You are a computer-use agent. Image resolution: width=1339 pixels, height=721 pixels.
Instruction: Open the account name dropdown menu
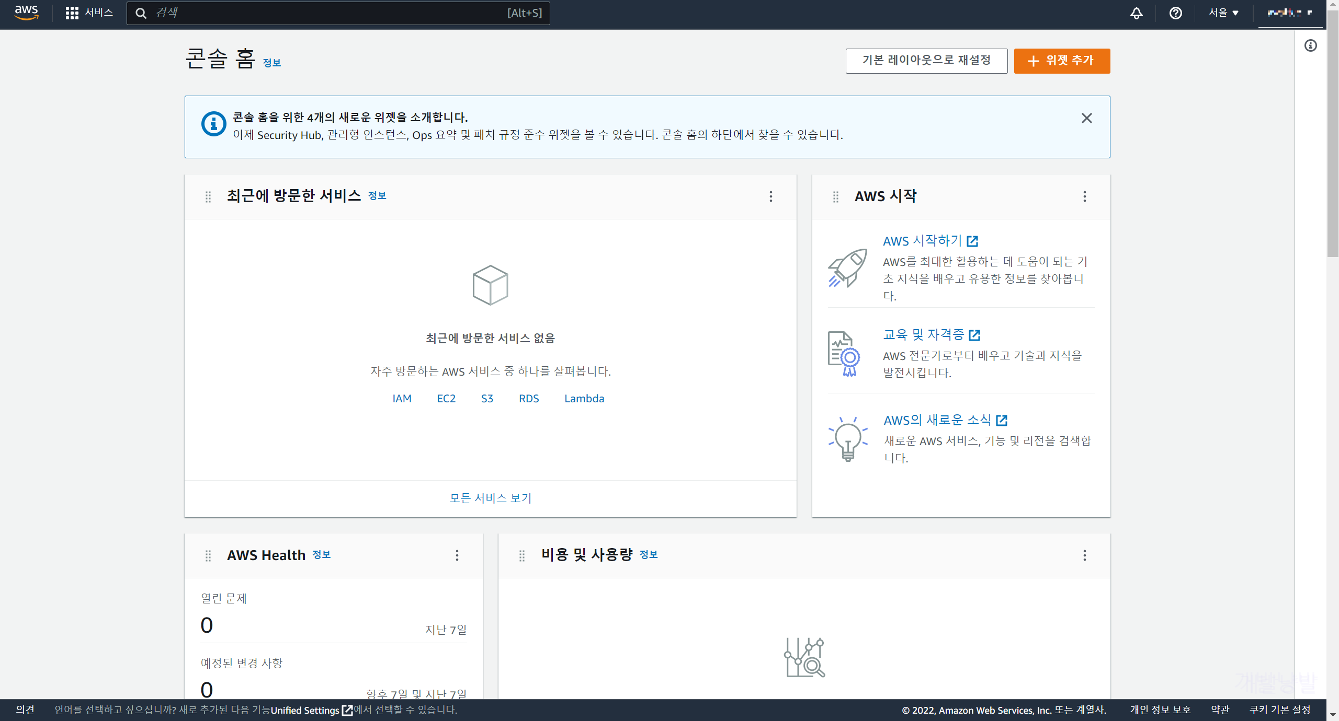coord(1289,13)
